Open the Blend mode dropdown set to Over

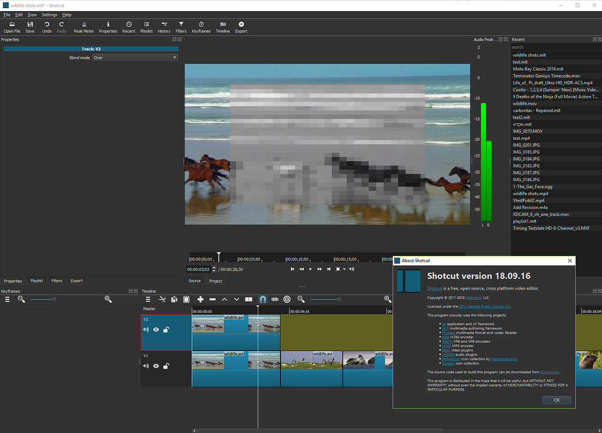pos(135,58)
